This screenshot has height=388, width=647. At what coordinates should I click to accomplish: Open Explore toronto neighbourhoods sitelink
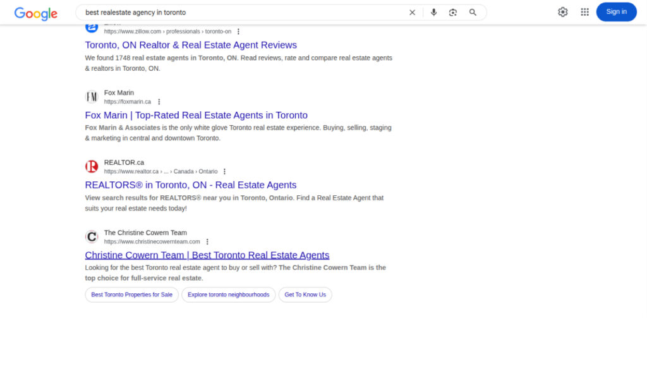click(228, 294)
